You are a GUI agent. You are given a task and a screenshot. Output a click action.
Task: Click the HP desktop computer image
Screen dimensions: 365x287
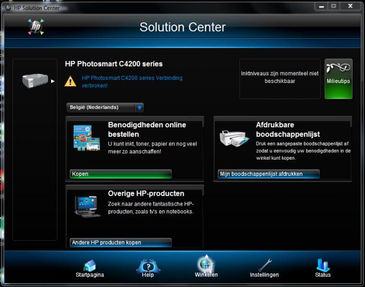pos(87,207)
